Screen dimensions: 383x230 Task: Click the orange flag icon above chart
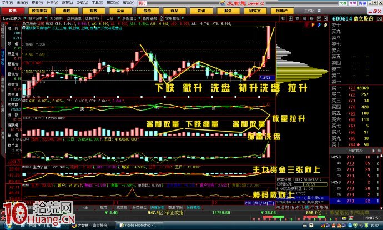tap(313, 24)
